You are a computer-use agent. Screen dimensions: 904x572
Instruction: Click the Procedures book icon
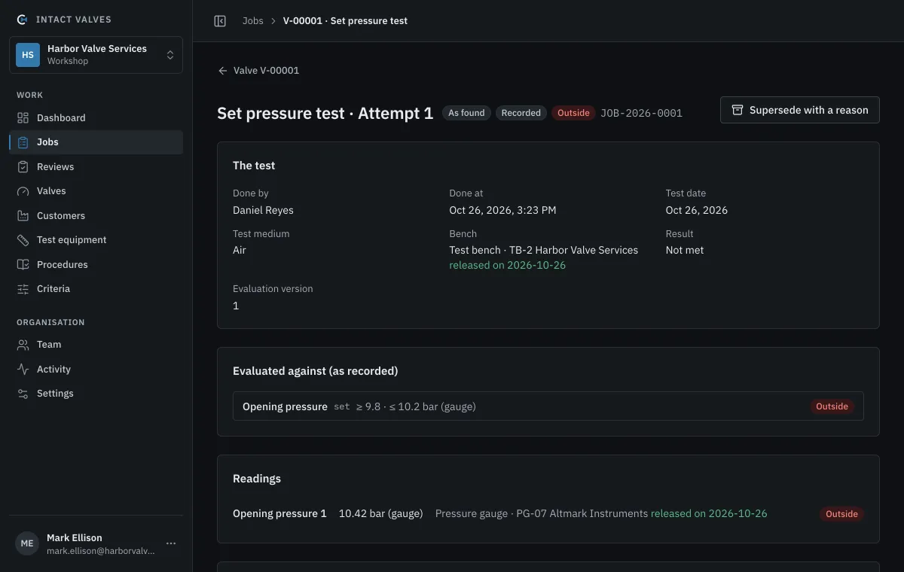pos(23,264)
